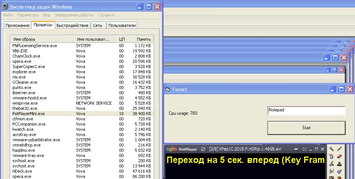The height and width of the screenshot is (179, 355).
Task: Sort processes by Имя образа column header
Action: click(41, 39)
